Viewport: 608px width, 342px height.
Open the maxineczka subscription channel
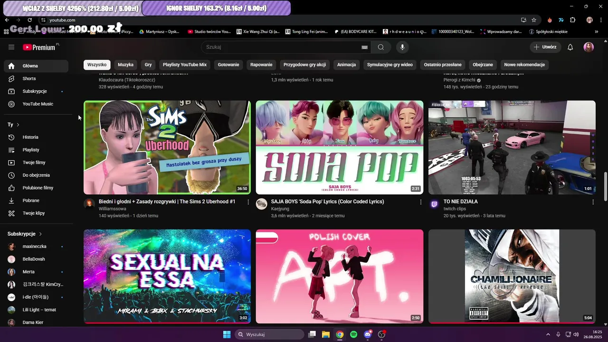(x=36, y=247)
